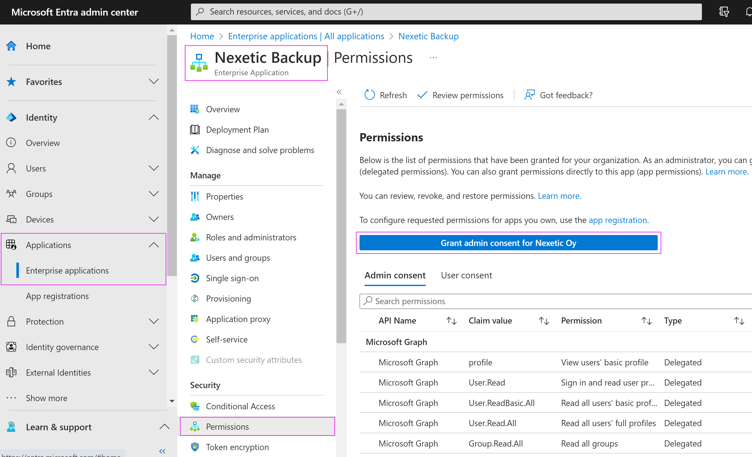Sort by Type column arrows
Image resolution: width=752 pixels, height=457 pixels.
coord(739,321)
